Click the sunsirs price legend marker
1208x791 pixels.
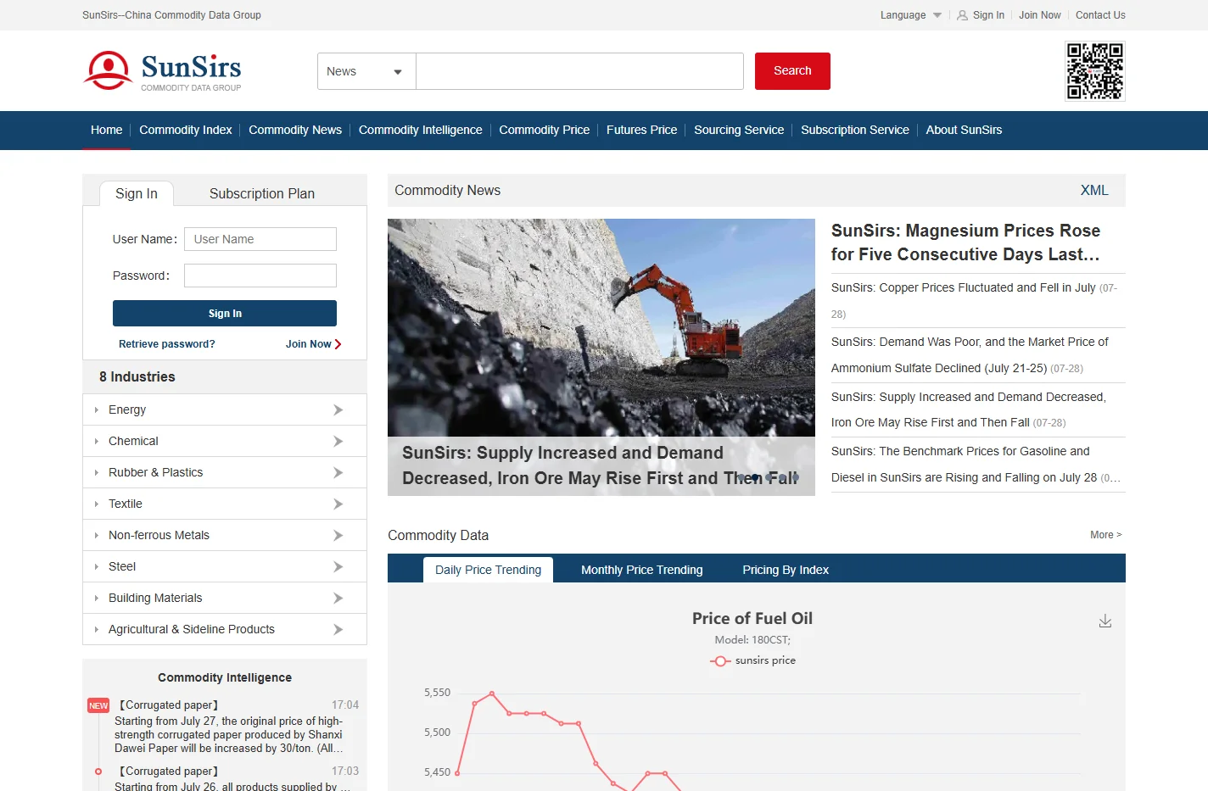(720, 661)
